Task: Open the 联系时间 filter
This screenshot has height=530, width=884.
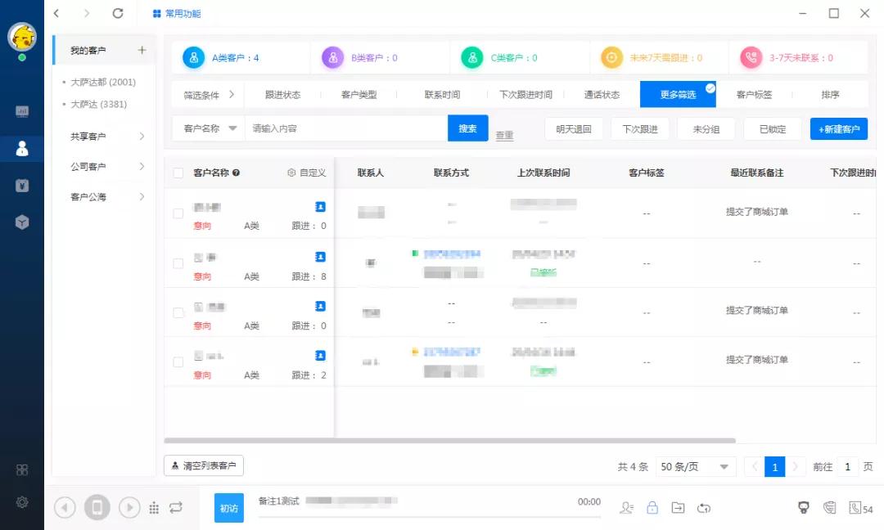Action: tap(442, 95)
